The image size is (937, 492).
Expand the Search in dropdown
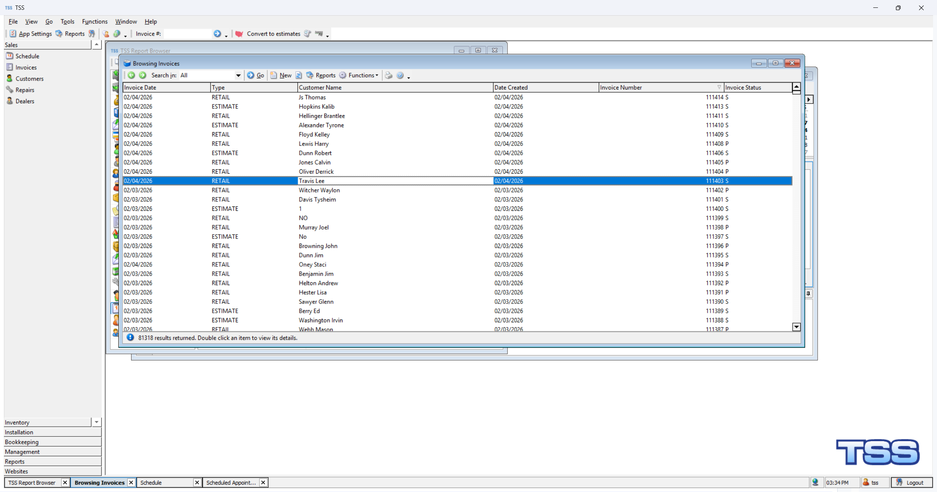[238, 75]
